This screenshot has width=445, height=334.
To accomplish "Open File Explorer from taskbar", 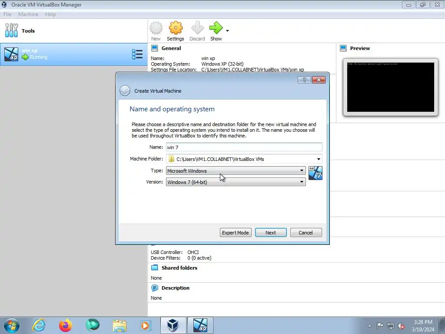I will tap(120, 325).
